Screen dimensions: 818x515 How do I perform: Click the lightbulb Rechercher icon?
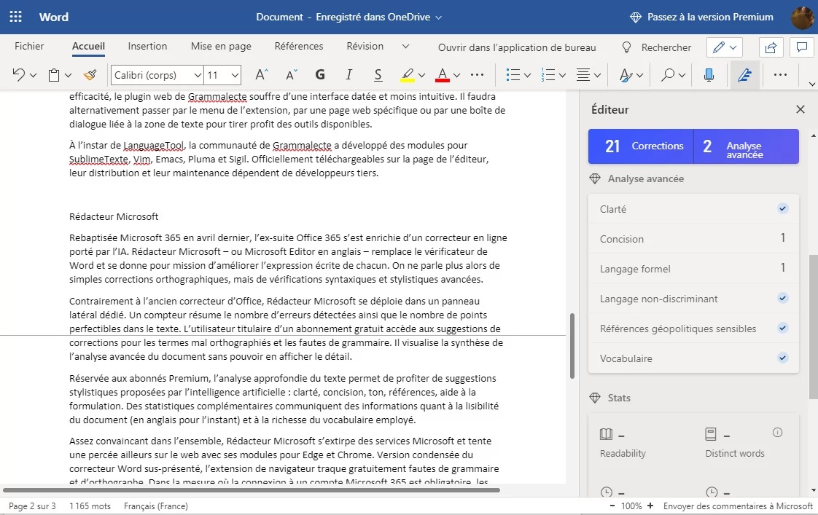(x=626, y=47)
